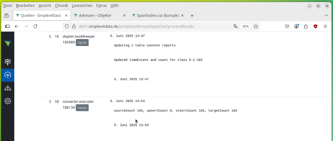Click the converter.executer process name
The height and width of the screenshot is (141, 333).
click(x=78, y=102)
